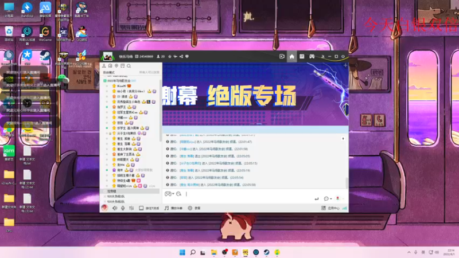Open the location pin icon above member list

tap(116, 66)
